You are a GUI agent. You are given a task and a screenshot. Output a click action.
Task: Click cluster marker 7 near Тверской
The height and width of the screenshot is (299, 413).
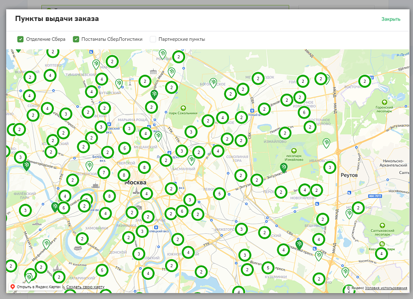(104, 173)
